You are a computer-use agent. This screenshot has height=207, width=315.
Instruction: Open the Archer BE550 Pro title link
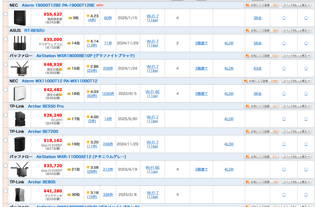[46, 106]
